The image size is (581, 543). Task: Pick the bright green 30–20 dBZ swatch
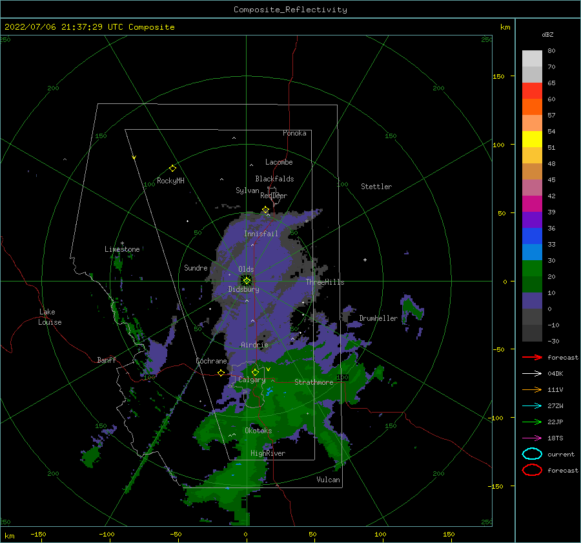(532, 268)
